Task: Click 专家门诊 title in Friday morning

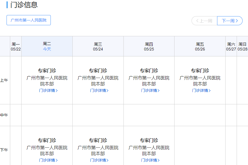Action: pyautogui.click(x=200, y=71)
